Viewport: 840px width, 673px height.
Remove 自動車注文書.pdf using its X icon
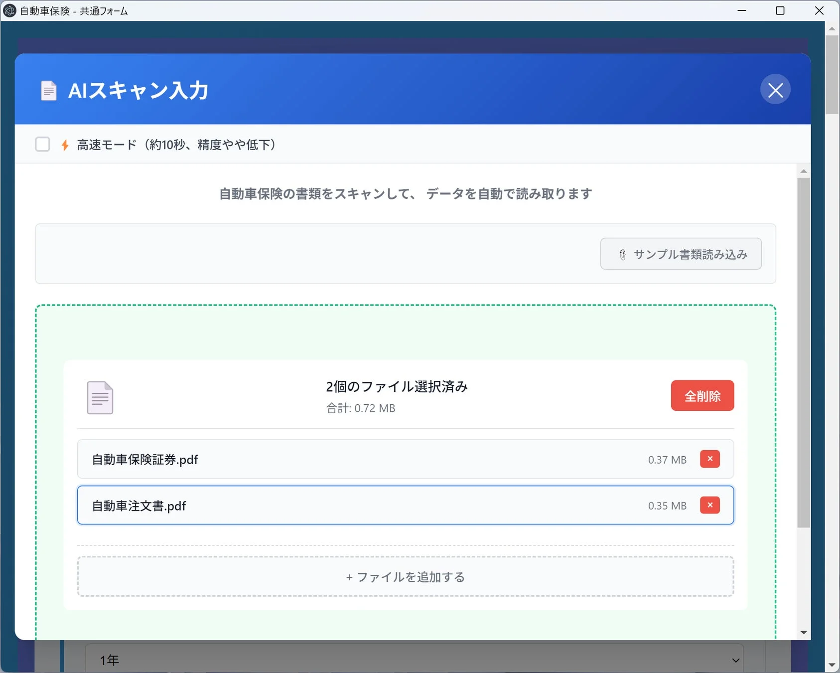coord(710,505)
